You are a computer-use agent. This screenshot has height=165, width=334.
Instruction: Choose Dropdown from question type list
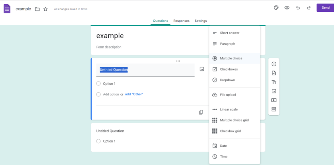point(235,80)
